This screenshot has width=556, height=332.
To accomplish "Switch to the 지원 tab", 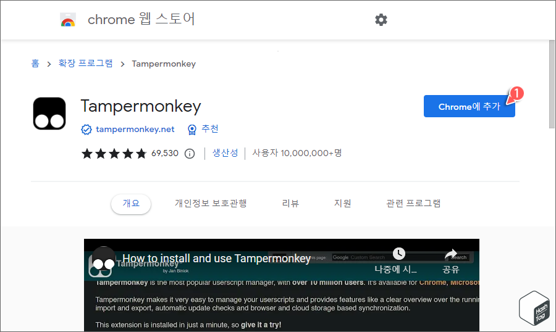I will 342,204.
